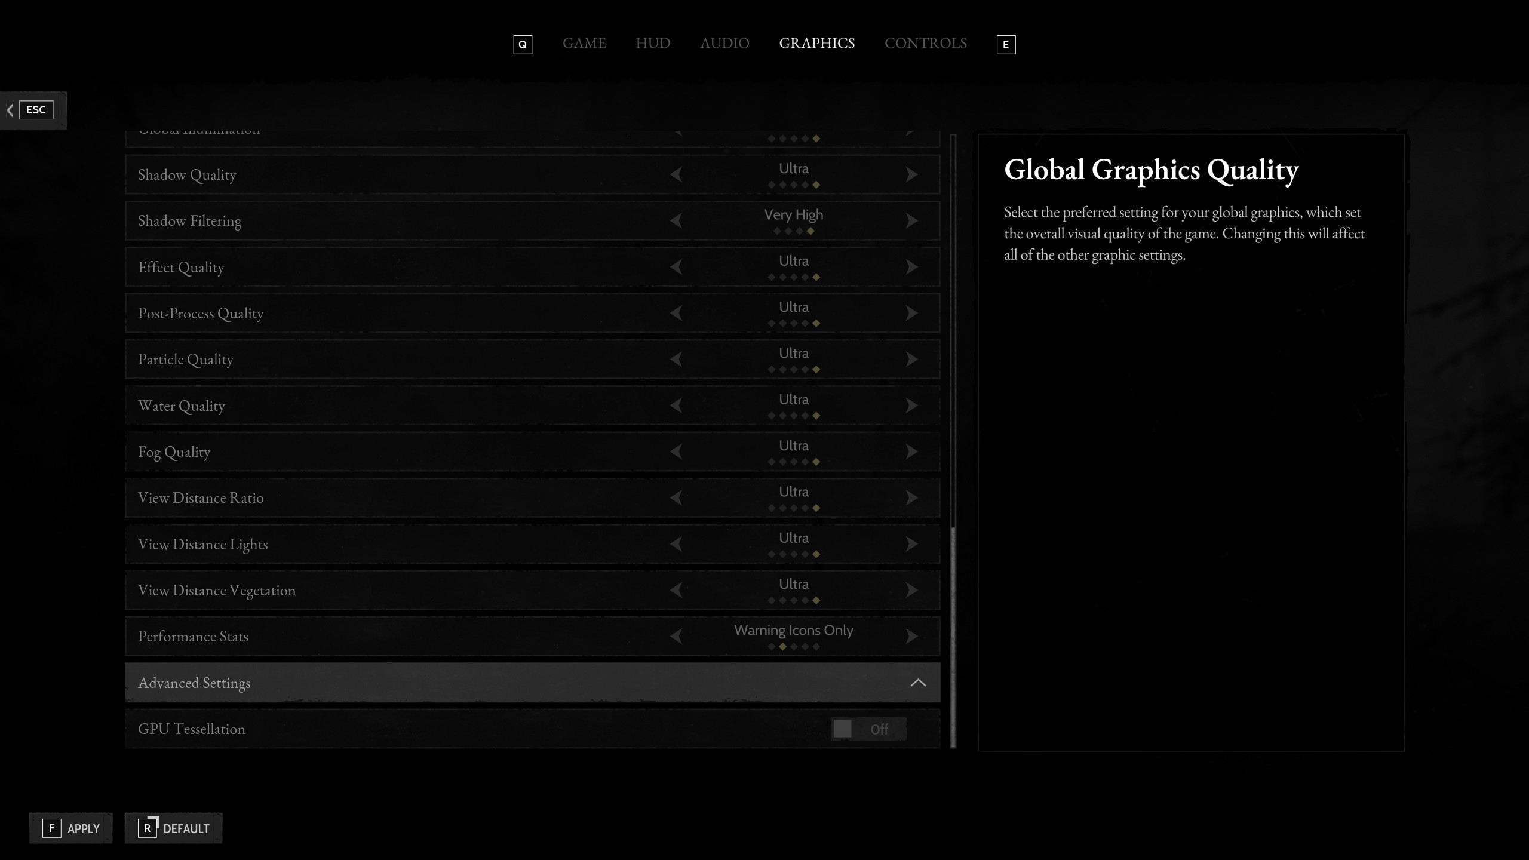Click right arrow for Shadow Quality
The image size is (1529, 860).
pyautogui.click(x=911, y=174)
